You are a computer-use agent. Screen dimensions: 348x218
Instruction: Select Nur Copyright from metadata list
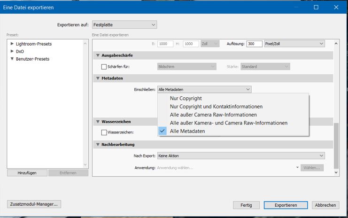[x=186, y=99]
